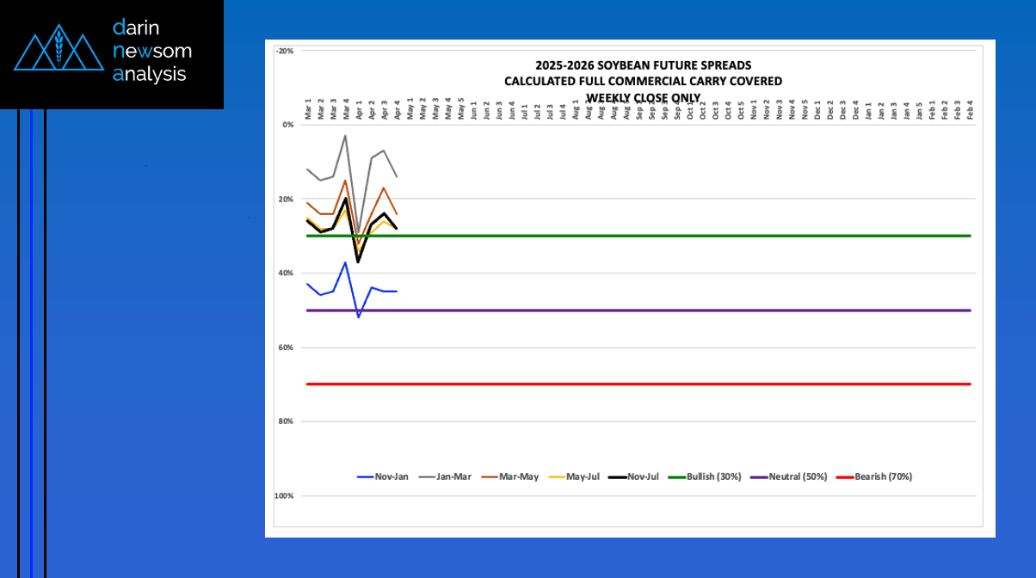
Task: Select the 100% label on vertical axis
Action: [284, 496]
